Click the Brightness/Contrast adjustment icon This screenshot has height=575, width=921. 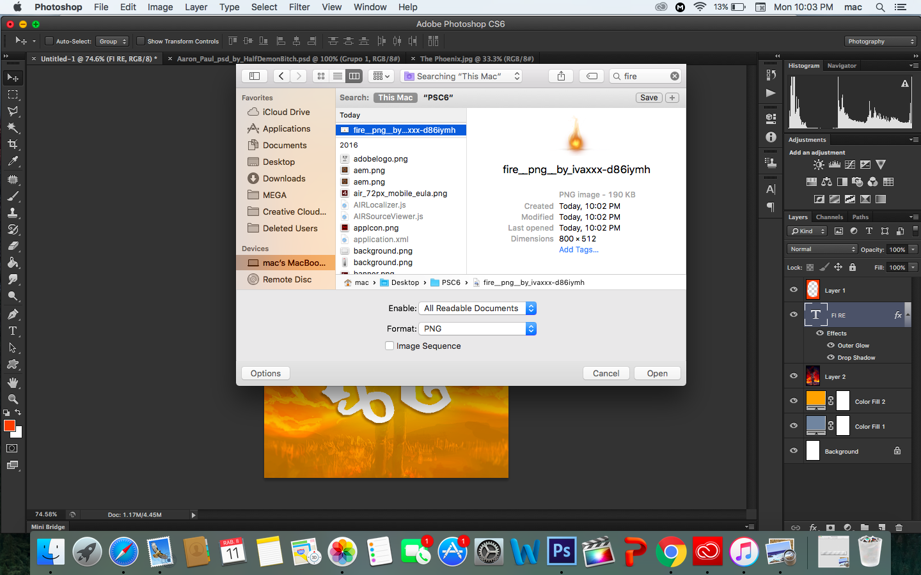pos(819,165)
